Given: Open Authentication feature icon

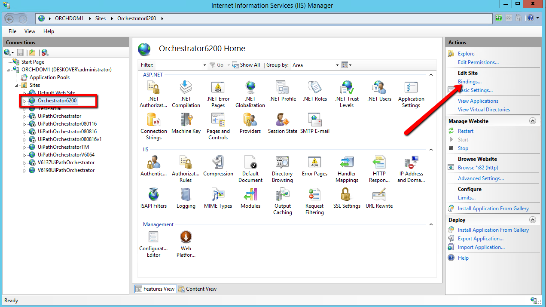Looking at the screenshot, I should click(154, 163).
